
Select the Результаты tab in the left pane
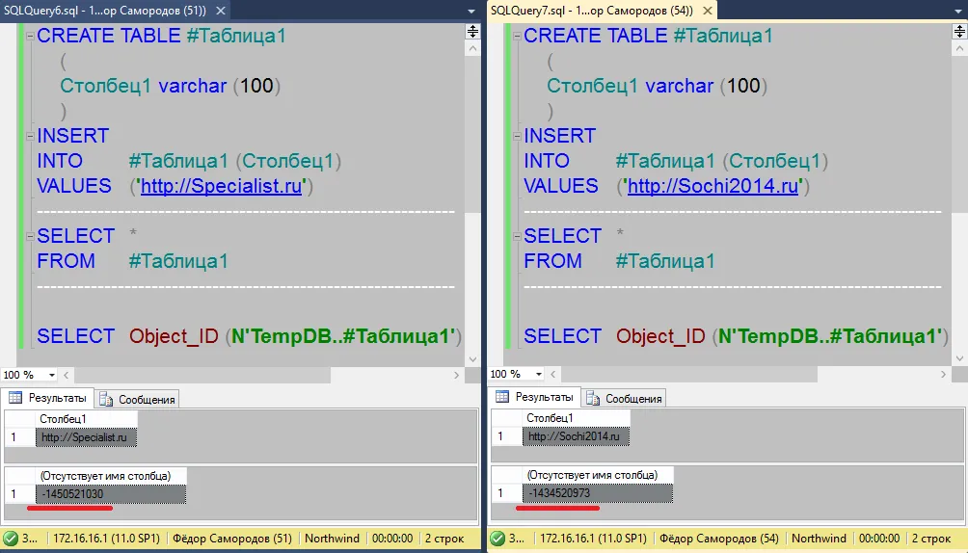[x=48, y=398]
